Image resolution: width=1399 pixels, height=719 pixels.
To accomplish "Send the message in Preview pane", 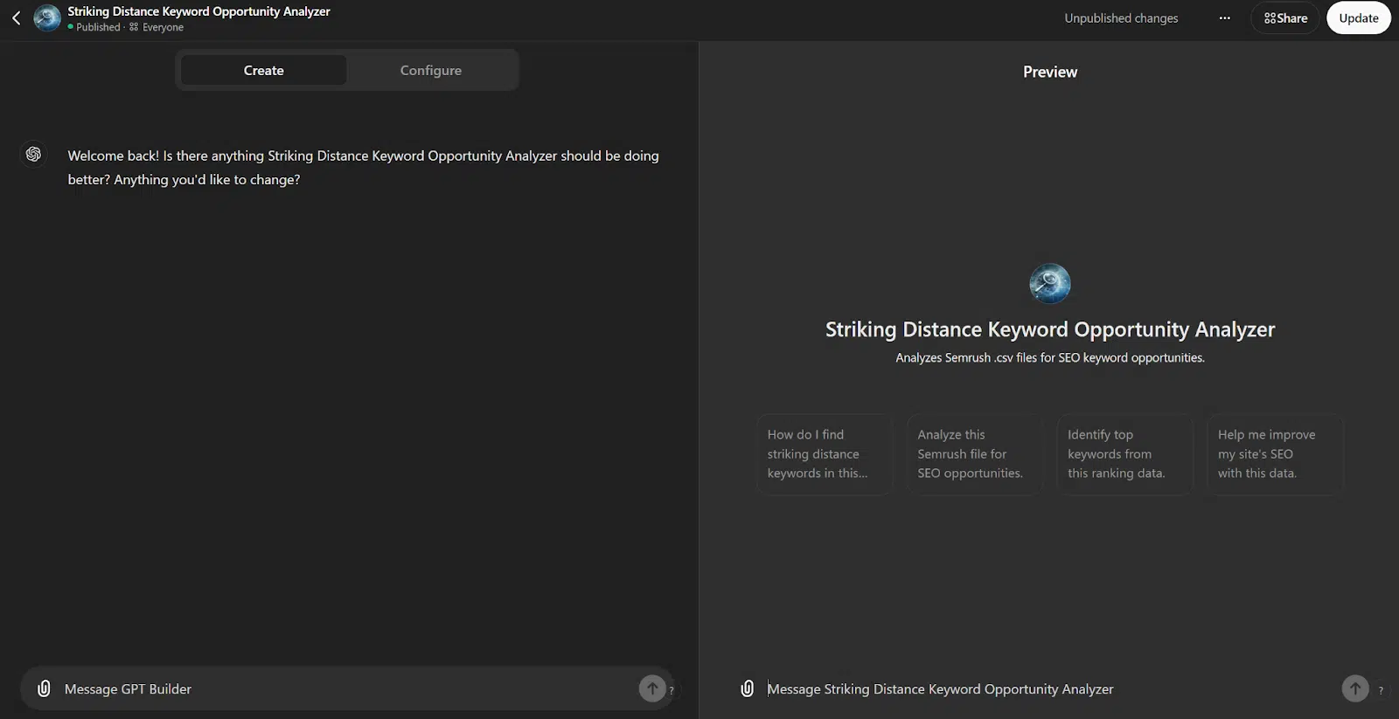I will (x=1354, y=688).
